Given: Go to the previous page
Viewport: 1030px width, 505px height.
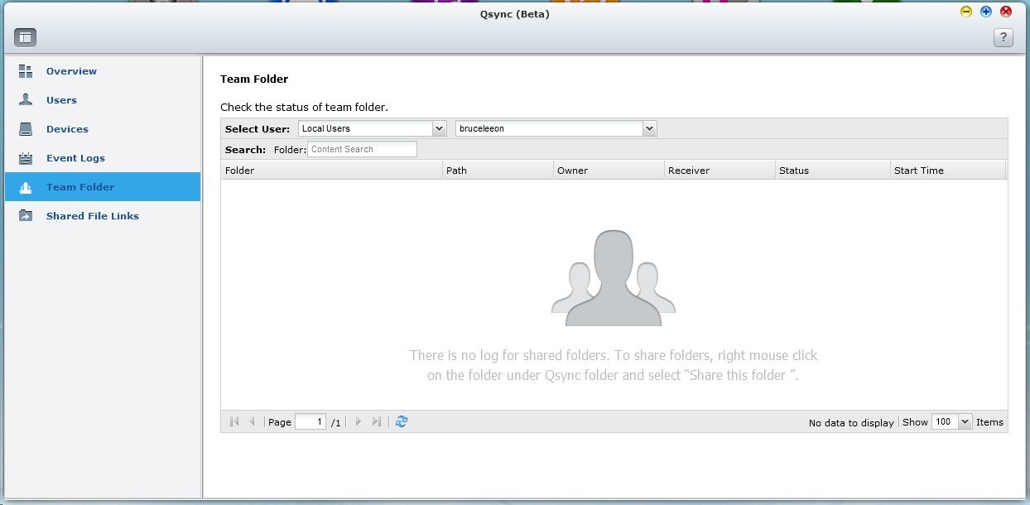Looking at the screenshot, I should [x=253, y=421].
